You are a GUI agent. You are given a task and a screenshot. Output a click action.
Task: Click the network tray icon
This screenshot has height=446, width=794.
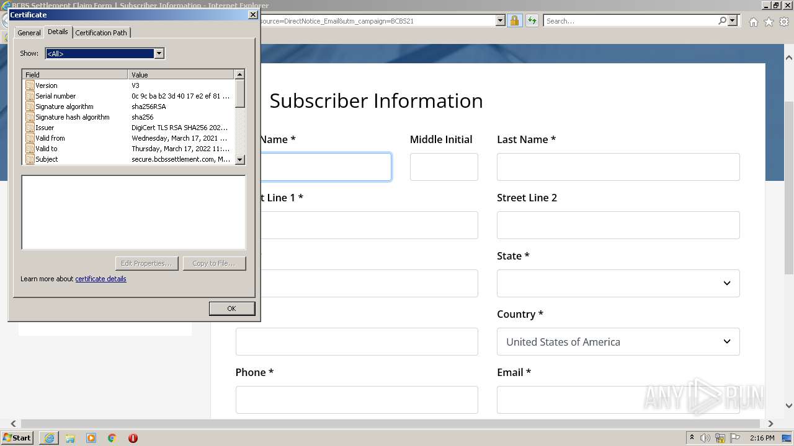720,438
